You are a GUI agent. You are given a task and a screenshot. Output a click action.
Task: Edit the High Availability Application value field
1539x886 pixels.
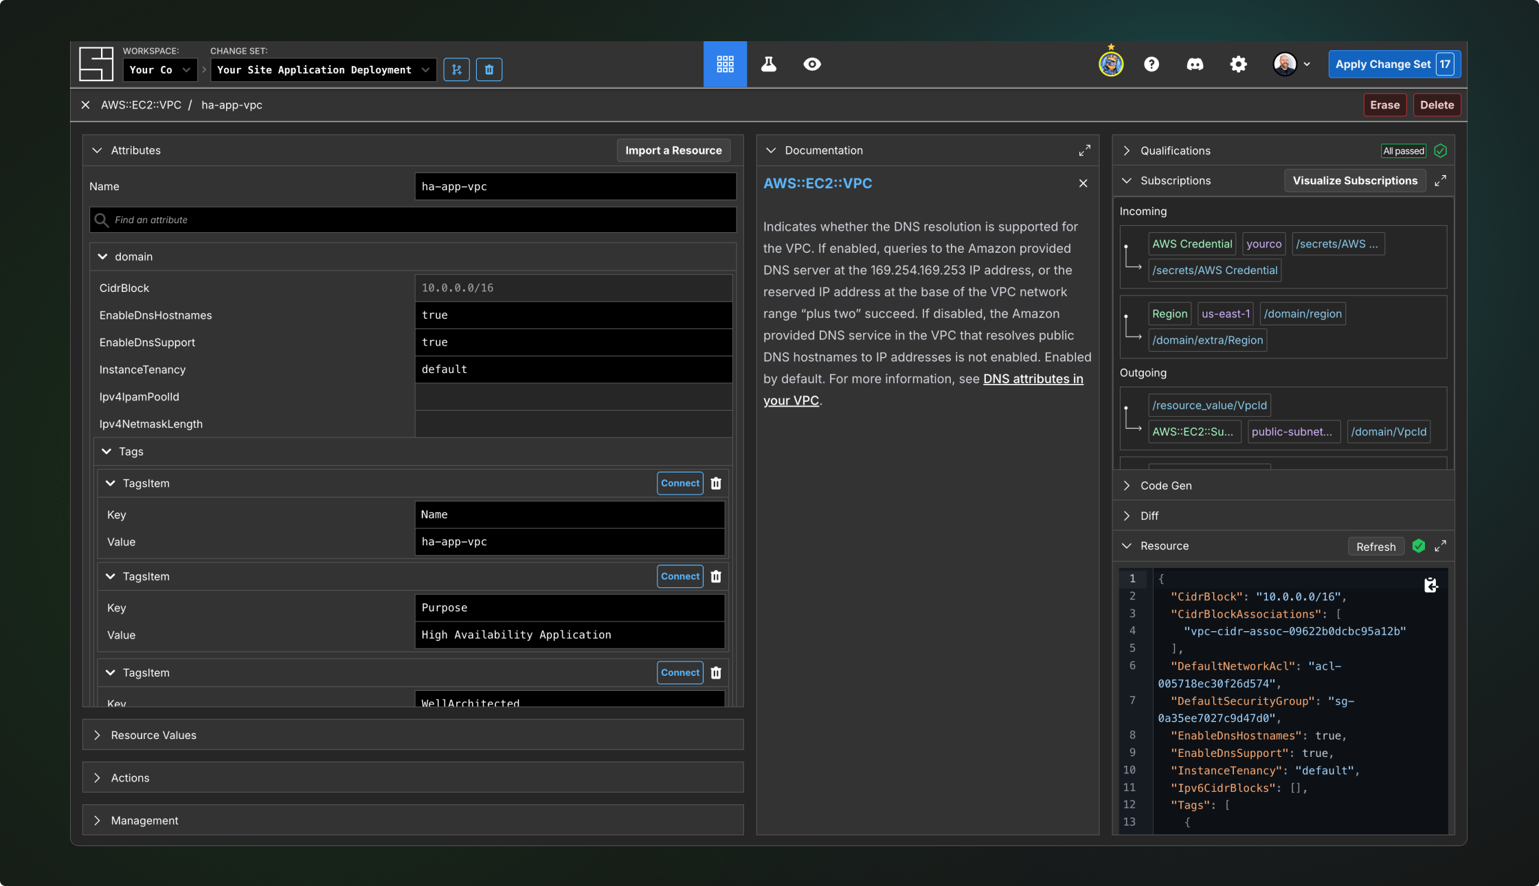coord(570,635)
